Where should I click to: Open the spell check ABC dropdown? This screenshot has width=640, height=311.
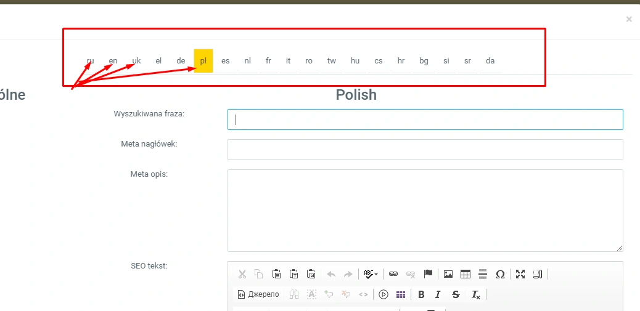click(x=370, y=274)
